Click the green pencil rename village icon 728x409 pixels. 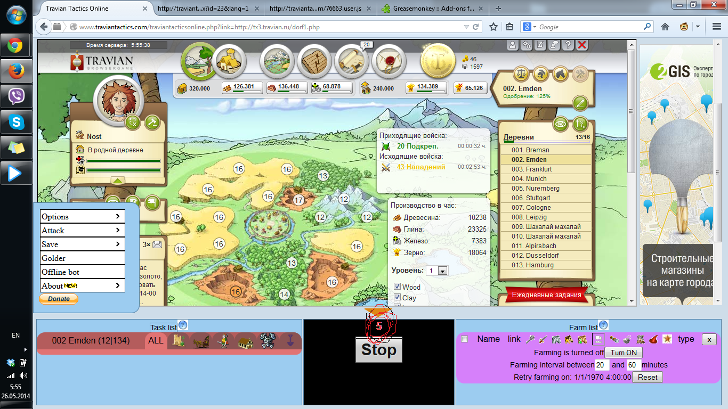(x=580, y=103)
